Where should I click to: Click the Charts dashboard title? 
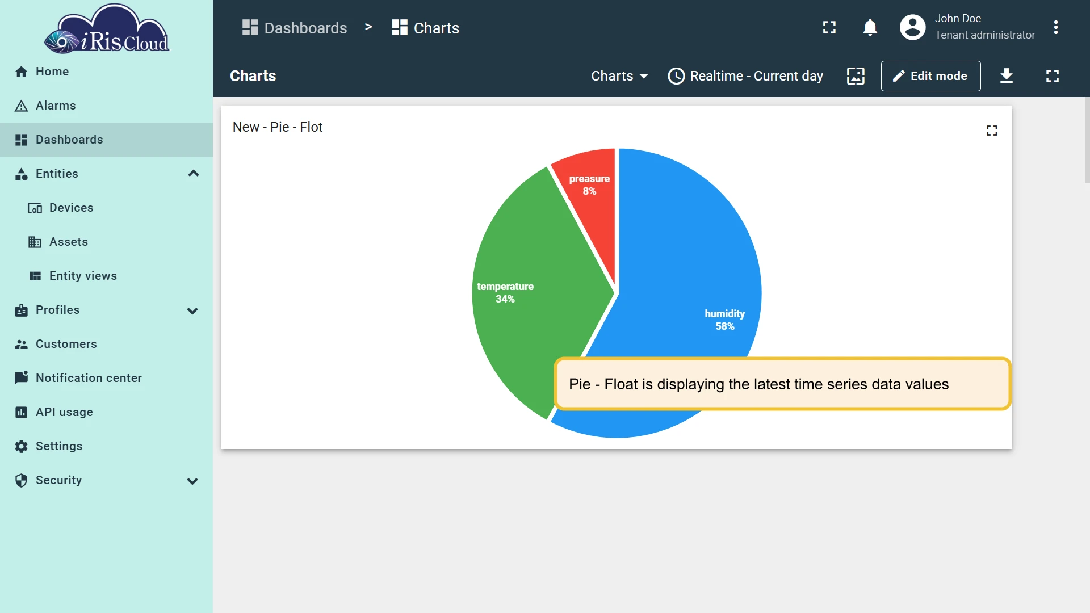(x=253, y=76)
